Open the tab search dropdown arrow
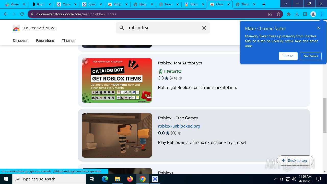The image size is (327, 184). [x=286, y=4]
